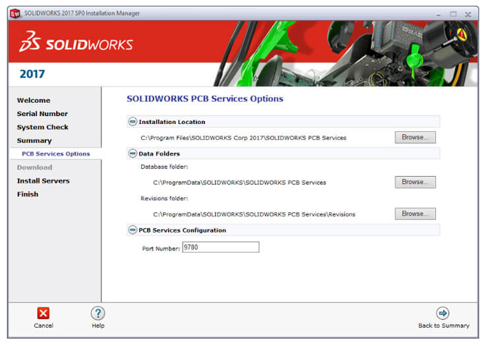Image resolution: width=486 pixels, height=346 pixels.
Task: Browse for the Database folder
Action: (x=415, y=182)
